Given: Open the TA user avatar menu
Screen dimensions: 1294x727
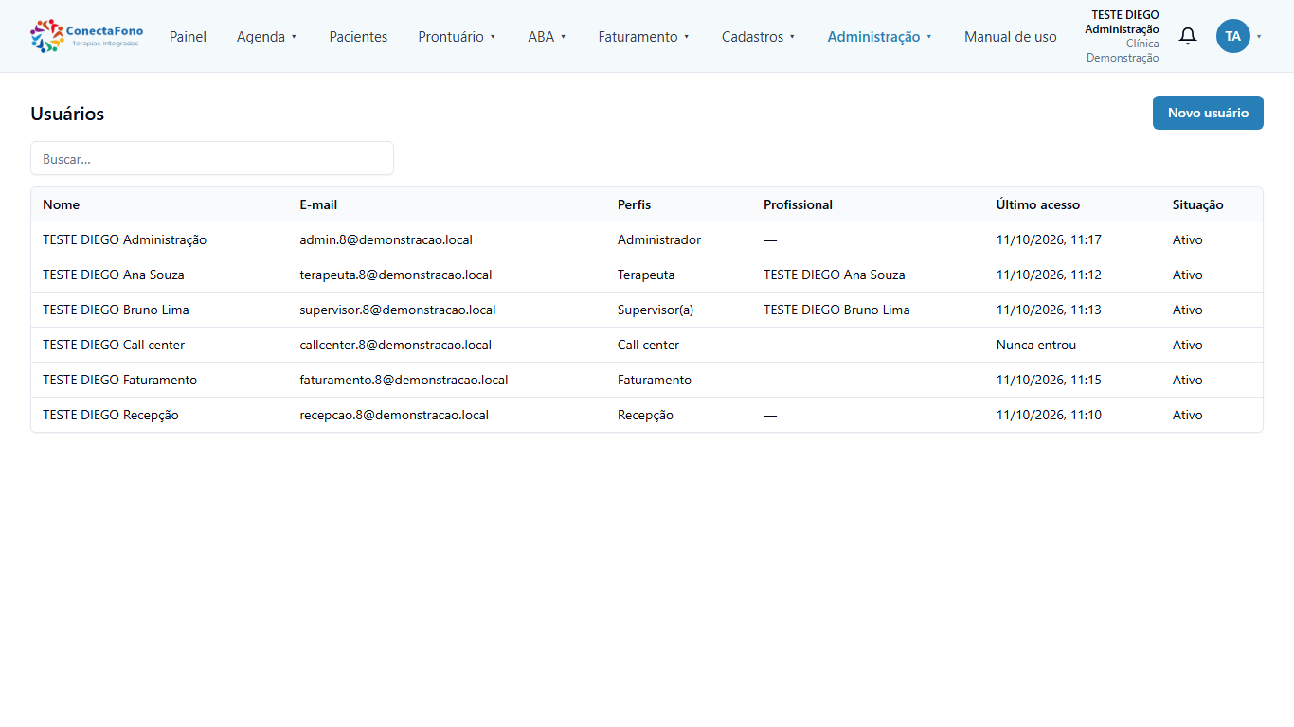Looking at the screenshot, I should [1233, 36].
